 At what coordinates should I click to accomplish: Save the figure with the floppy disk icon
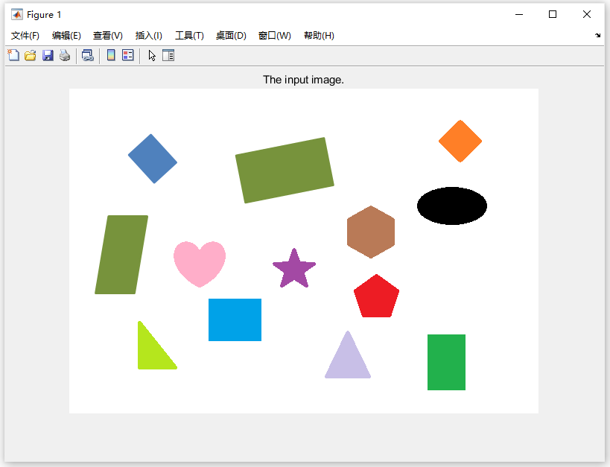(48, 55)
